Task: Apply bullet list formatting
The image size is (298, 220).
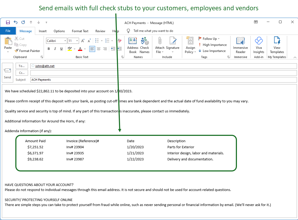Action: click(97, 41)
